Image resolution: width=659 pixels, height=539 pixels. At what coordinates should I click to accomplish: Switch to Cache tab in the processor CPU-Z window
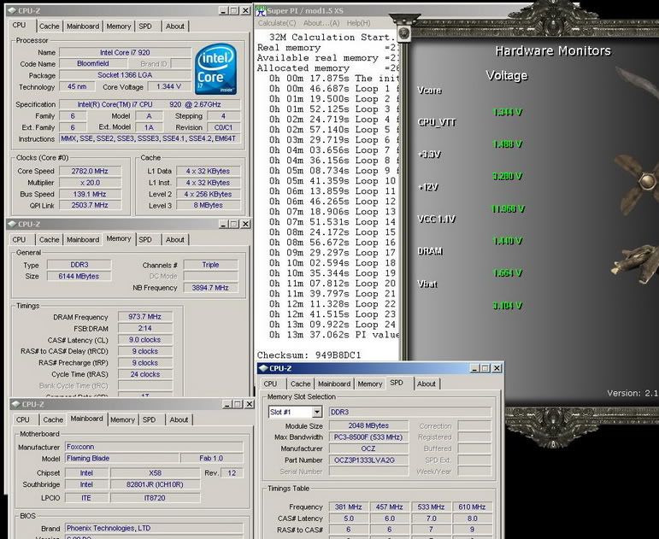coord(50,26)
